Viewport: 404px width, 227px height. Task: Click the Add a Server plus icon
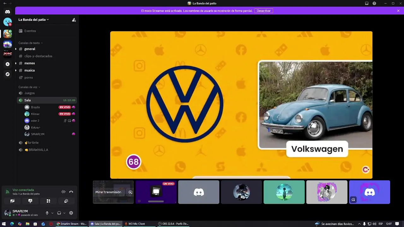tap(8, 64)
